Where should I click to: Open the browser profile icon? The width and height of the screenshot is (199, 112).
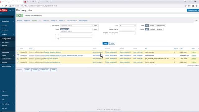[197, 6]
